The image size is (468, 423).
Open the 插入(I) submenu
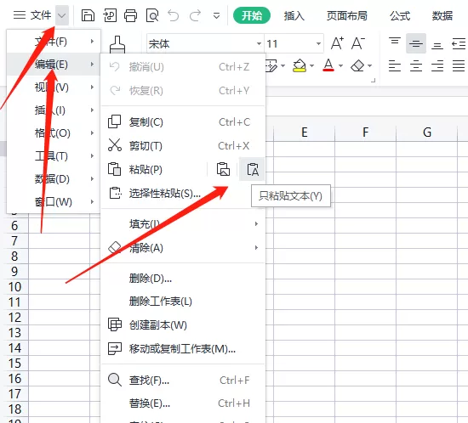click(x=53, y=110)
